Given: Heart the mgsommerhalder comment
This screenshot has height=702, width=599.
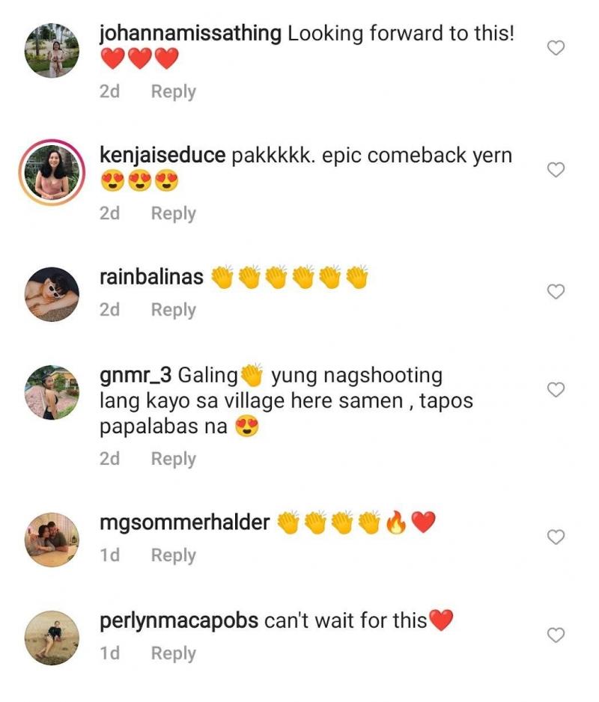Looking at the screenshot, I should [x=556, y=537].
